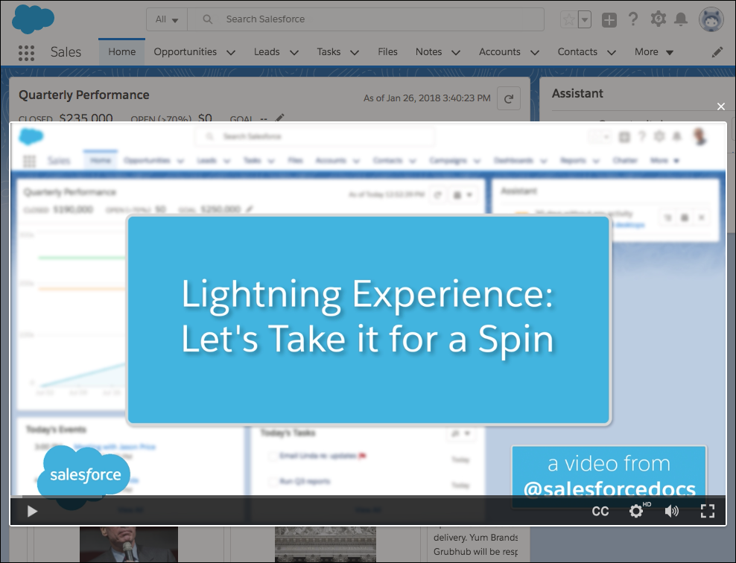736x563 pixels.
Task: Open the All search scope dropdown
Action: pos(167,19)
